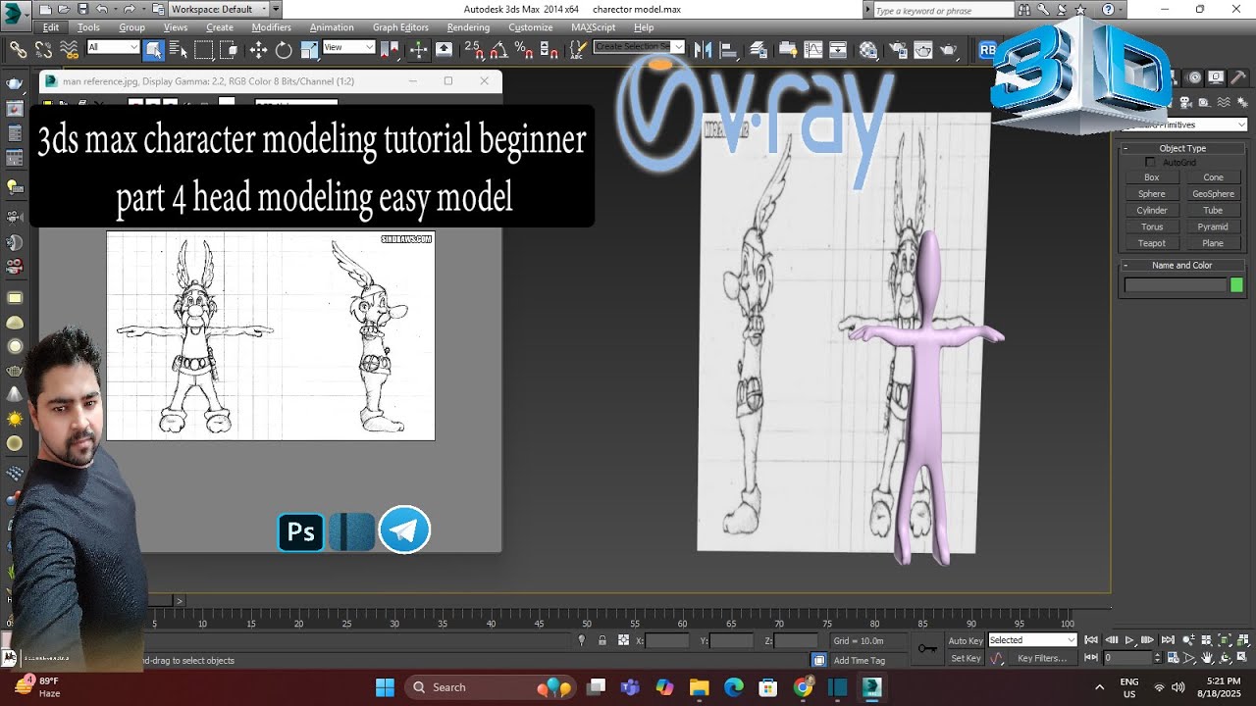The width and height of the screenshot is (1256, 706).
Task: Click the Use Pivot Point Center icon
Action: [392, 49]
